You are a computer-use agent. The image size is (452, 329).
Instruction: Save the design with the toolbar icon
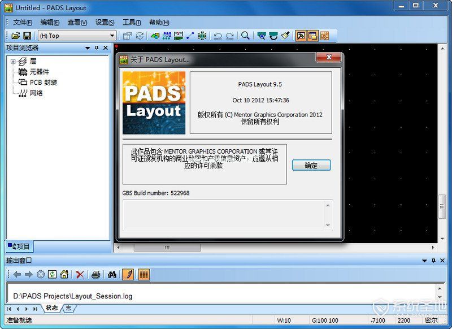27,35
